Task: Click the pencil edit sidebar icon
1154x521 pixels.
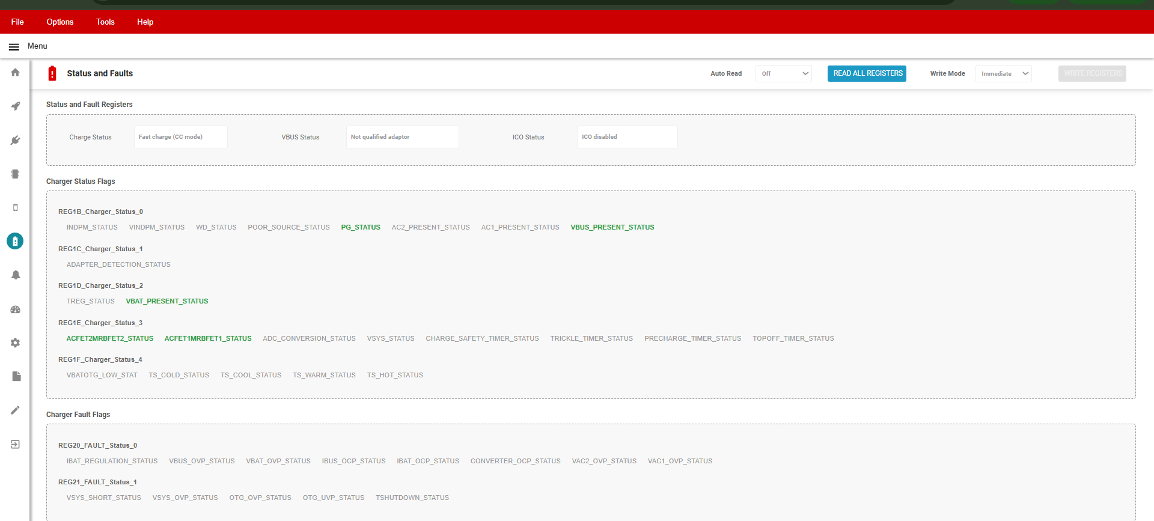Action: tap(16, 410)
